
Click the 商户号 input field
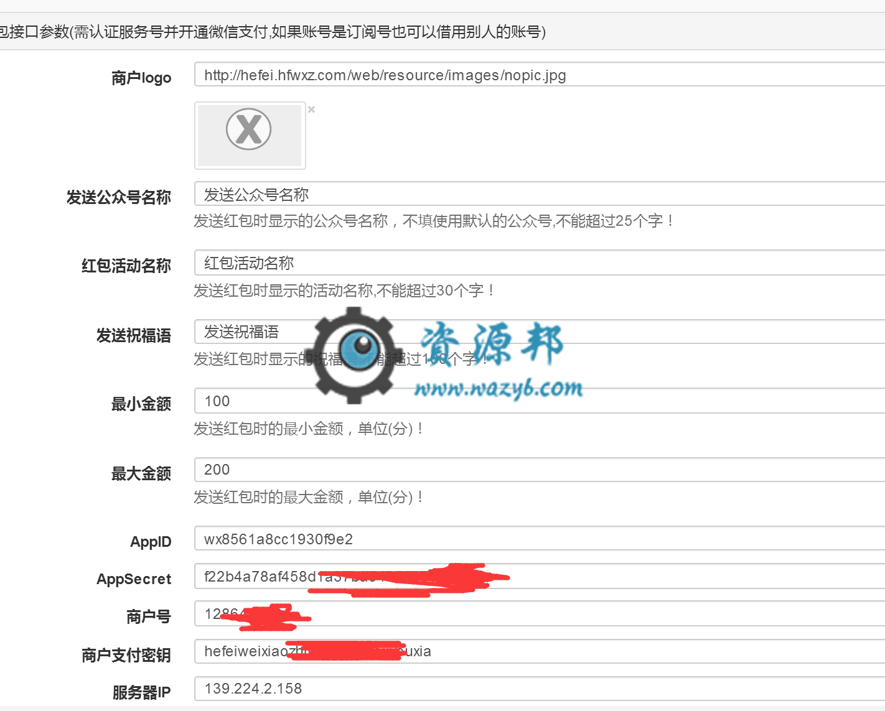(540, 613)
